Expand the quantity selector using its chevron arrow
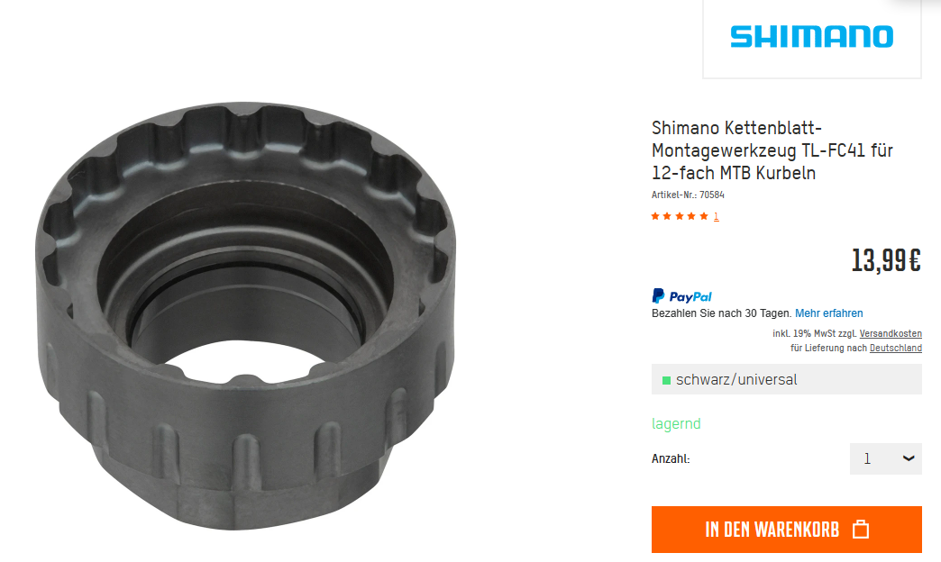The height and width of the screenshot is (562, 941). [909, 458]
